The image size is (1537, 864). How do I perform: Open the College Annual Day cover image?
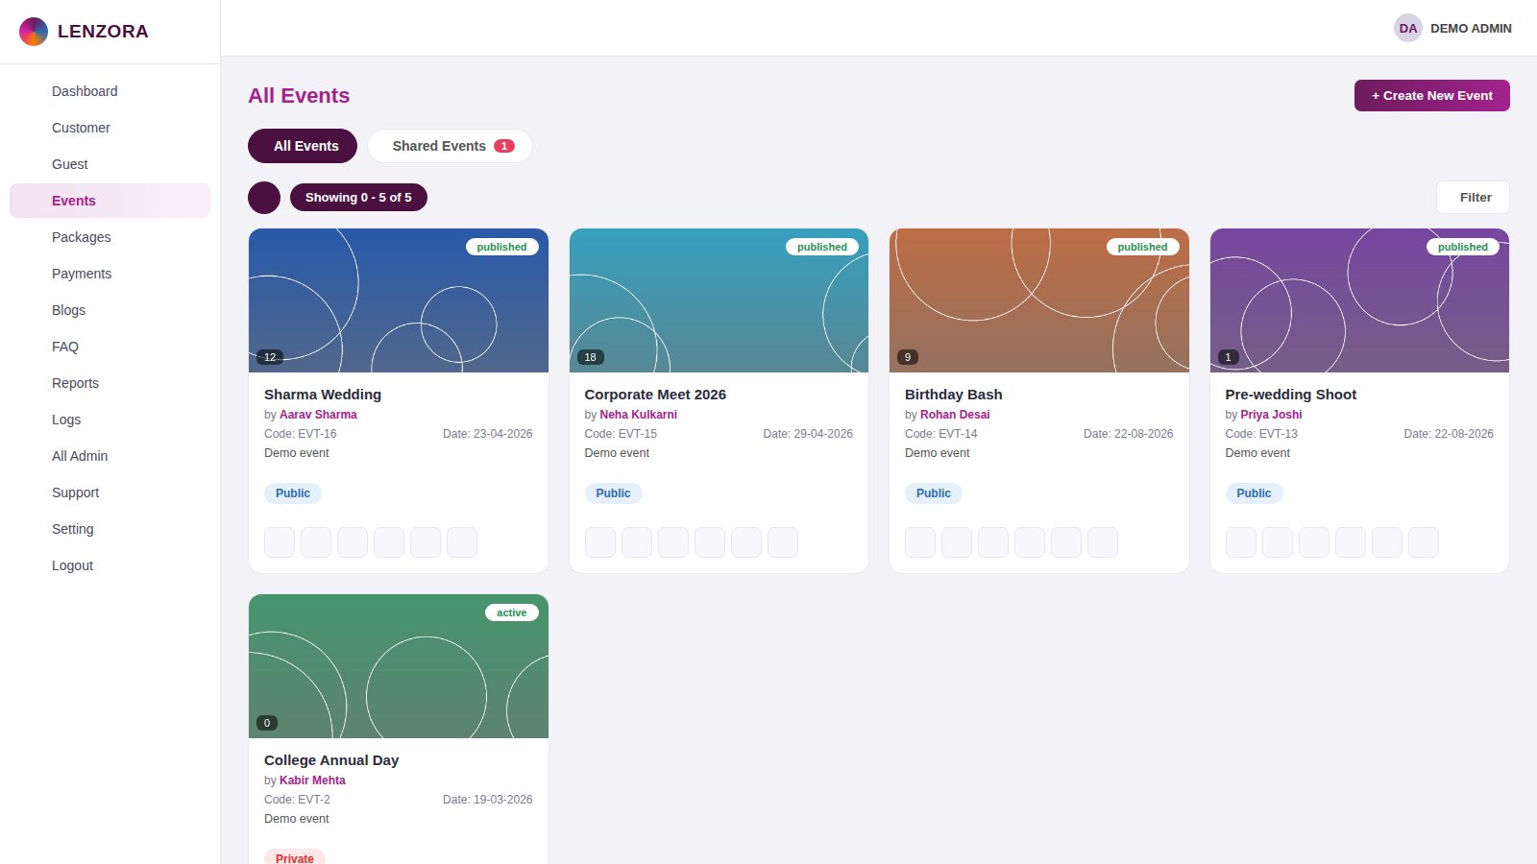point(399,666)
